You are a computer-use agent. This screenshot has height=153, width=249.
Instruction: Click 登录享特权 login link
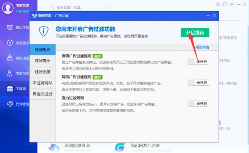pos(24,12)
